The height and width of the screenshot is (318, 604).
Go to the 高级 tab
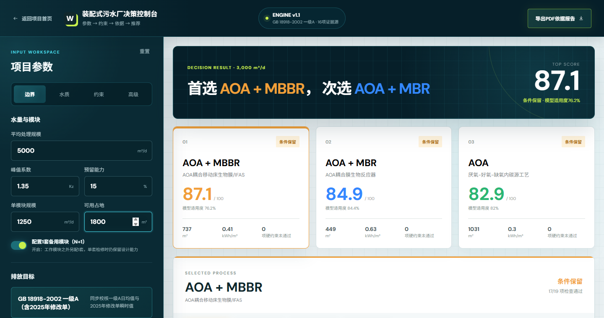133,95
